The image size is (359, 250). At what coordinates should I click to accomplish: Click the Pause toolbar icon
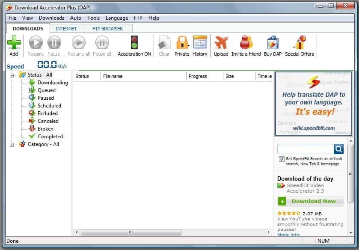[54, 43]
